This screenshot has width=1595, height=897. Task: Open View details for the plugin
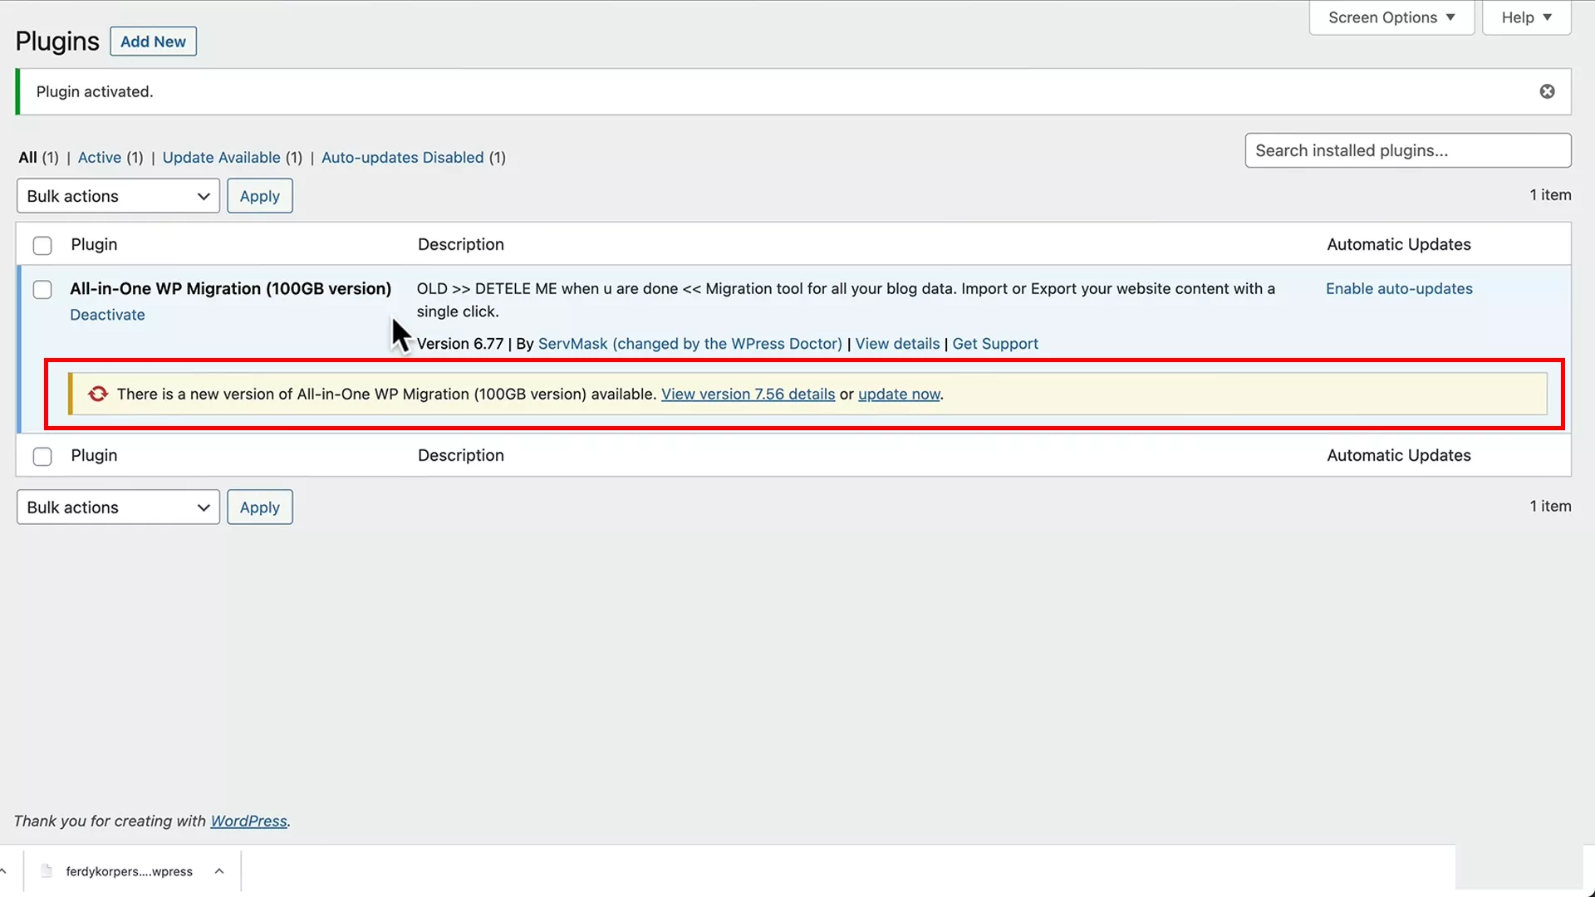tap(897, 344)
